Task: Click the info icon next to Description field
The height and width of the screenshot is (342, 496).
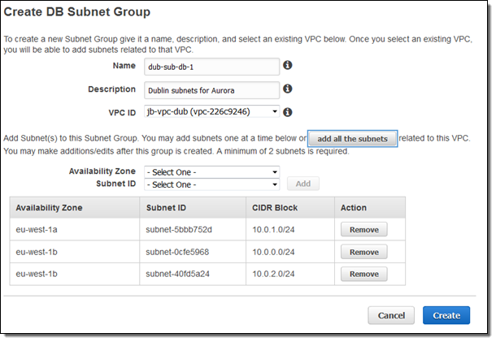Action: (x=288, y=89)
